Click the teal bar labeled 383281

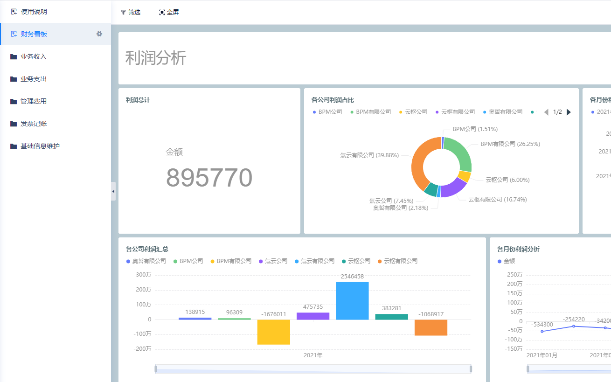(392, 317)
